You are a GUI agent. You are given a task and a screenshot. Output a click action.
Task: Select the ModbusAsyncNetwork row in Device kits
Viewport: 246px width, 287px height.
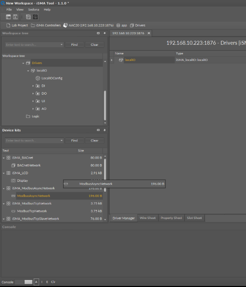52,196
